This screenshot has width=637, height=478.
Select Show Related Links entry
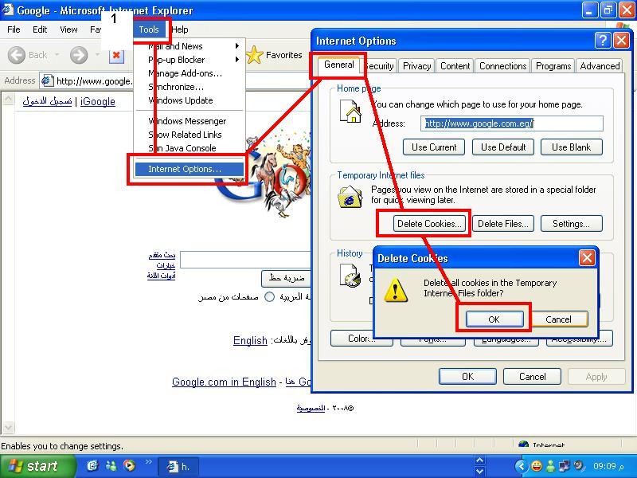click(185, 135)
